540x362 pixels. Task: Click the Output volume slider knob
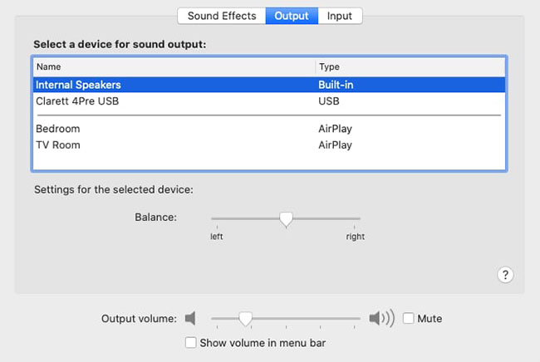point(245,318)
